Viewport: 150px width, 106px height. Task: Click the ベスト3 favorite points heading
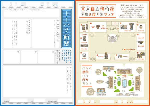(x=58, y=57)
